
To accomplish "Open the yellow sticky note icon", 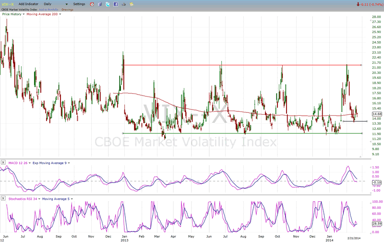I will point(132,4).
